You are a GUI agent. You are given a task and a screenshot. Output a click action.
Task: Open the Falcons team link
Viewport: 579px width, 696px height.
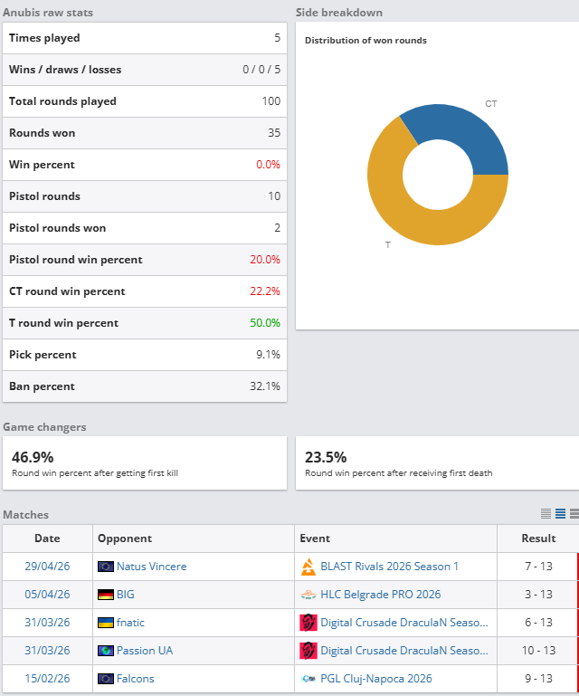click(x=135, y=679)
